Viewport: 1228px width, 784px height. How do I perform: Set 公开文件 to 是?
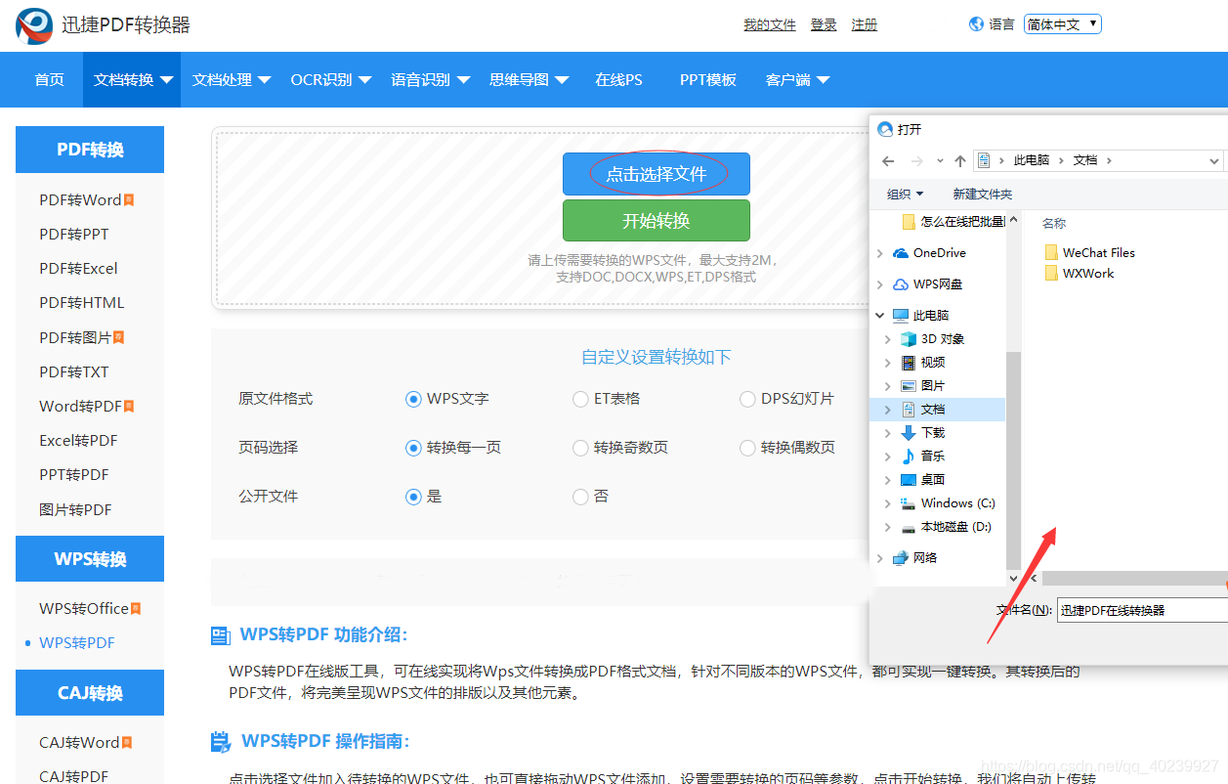pos(413,497)
